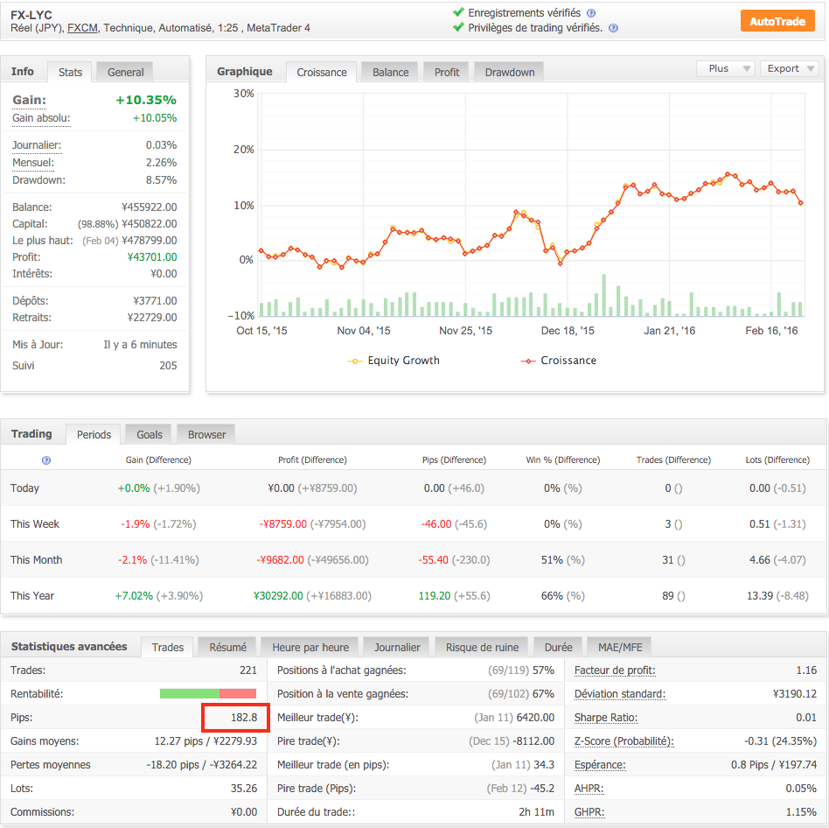Select the MAE/MFE tab
The width and height of the screenshot is (829, 828).
tap(620, 647)
